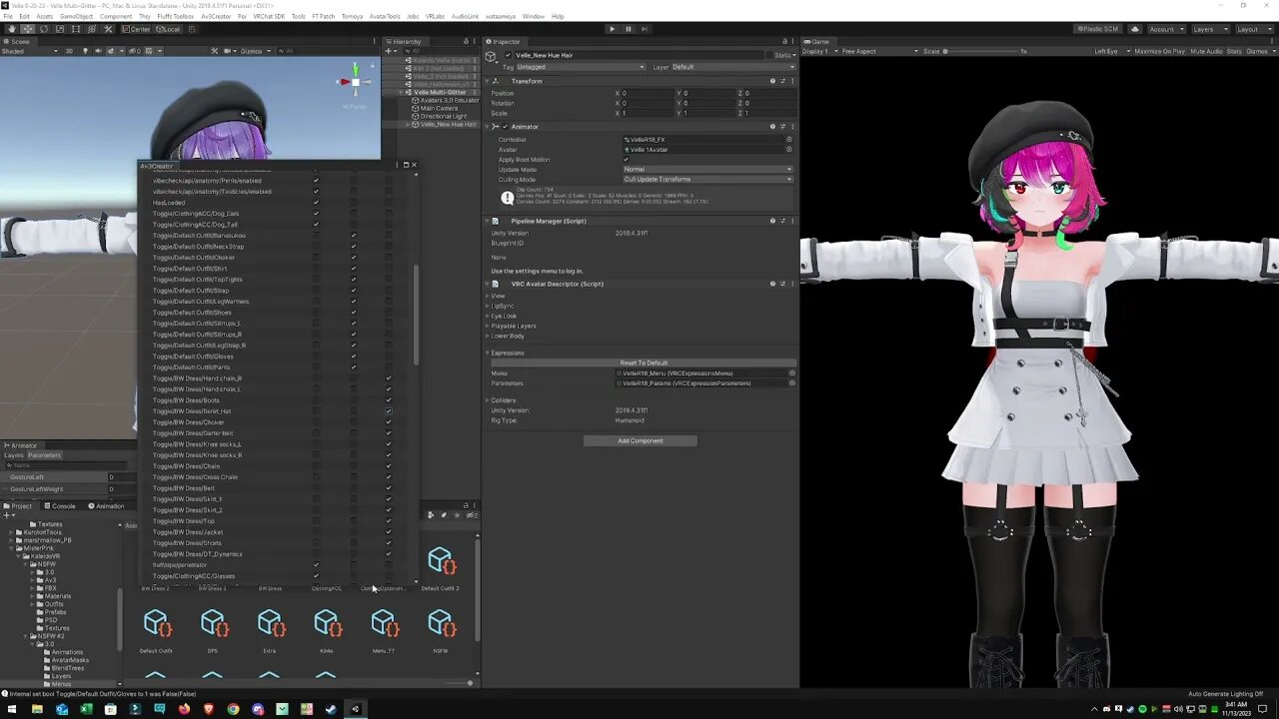
Task: Open the Layers dropdown in top toolbar
Action: tap(1209, 29)
